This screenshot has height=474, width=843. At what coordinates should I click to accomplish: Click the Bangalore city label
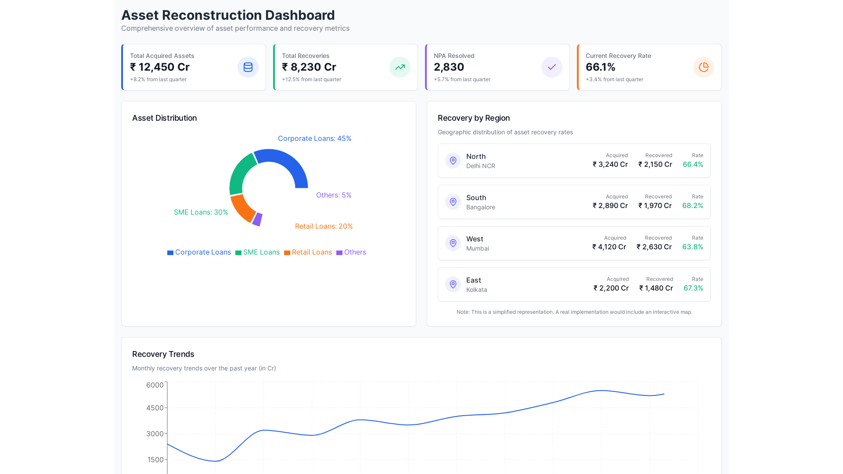(x=481, y=207)
